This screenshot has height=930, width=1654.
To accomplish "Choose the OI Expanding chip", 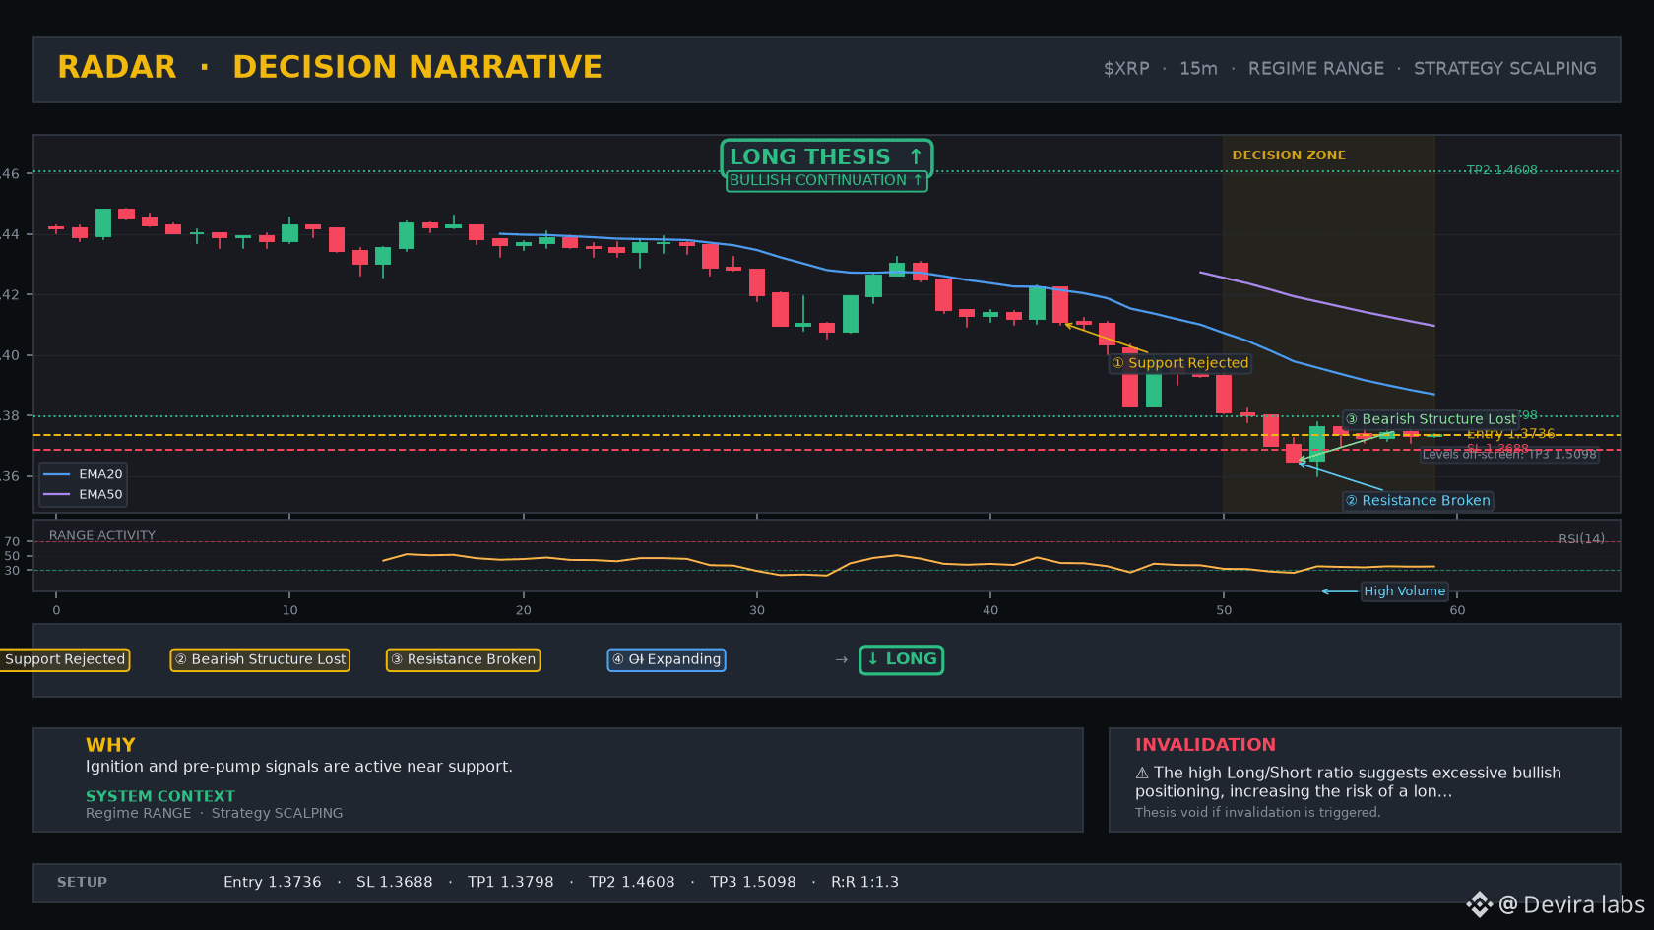I will pyautogui.click(x=667, y=659).
